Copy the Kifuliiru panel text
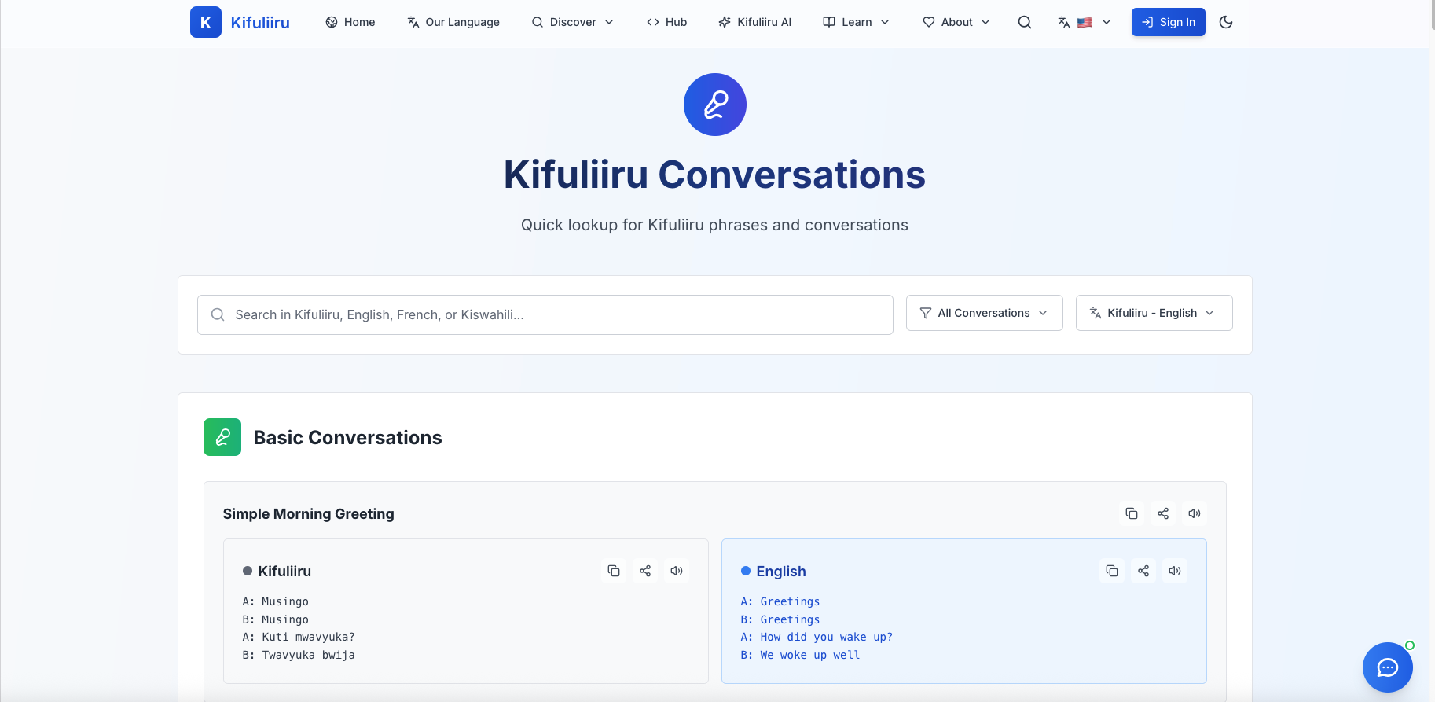1435x702 pixels. 614,571
